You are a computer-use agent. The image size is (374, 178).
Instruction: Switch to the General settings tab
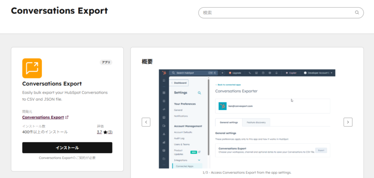[229, 122]
